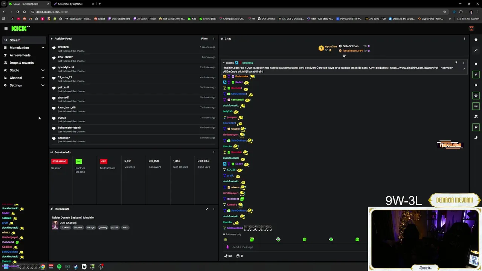Open the chat shop icon showing 0

(x=239, y=256)
